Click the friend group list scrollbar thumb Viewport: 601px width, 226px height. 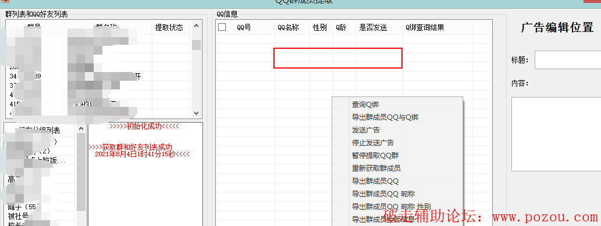click(x=81, y=172)
